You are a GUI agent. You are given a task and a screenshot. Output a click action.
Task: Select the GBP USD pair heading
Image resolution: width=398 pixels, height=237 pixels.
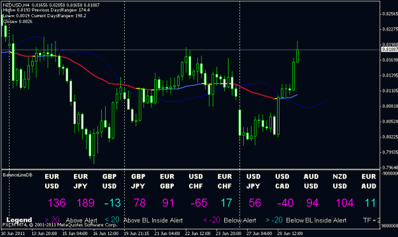(x=110, y=182)
